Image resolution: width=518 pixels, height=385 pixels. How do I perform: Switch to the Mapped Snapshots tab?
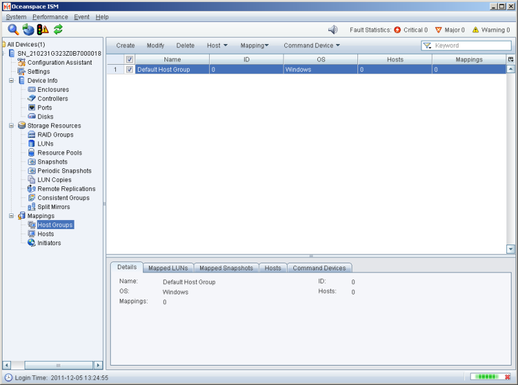(226, 268)
